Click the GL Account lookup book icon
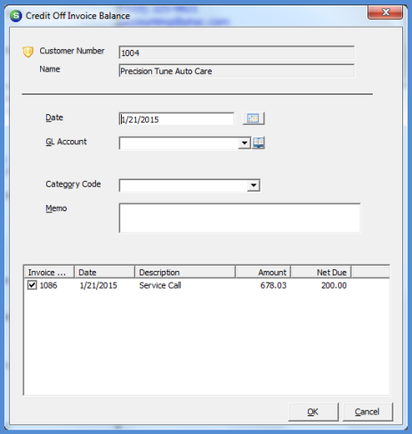The width and height of the screenshot is (412, 434). [x=258, y=143]
